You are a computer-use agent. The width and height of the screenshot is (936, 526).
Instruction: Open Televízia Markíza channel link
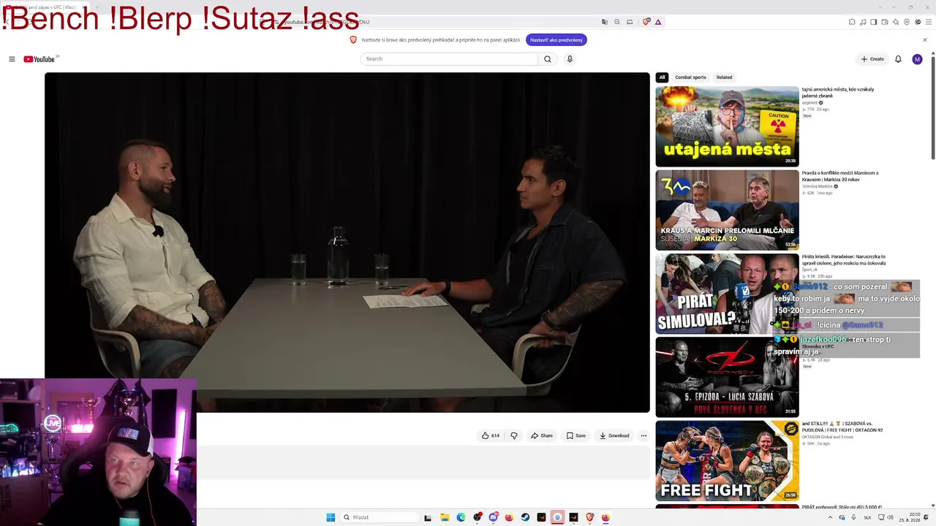[818, 186]
